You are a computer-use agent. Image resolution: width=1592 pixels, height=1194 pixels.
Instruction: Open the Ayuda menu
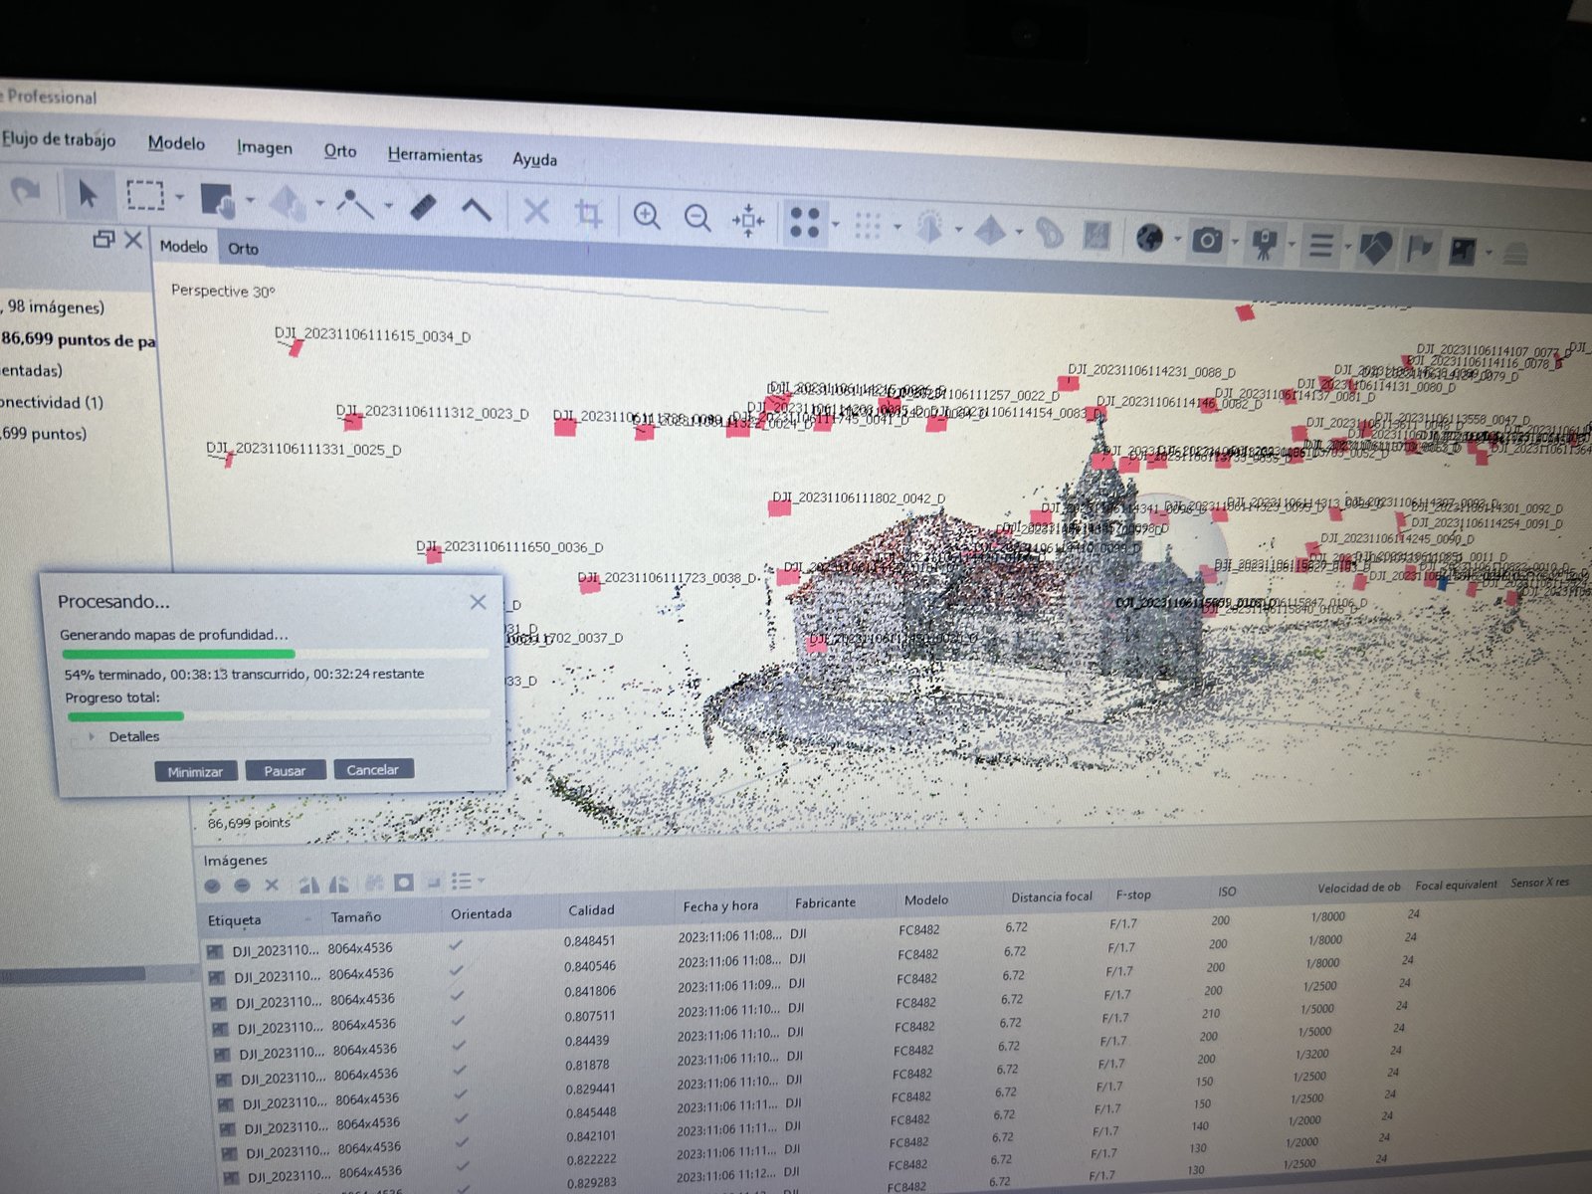[534, 159]
